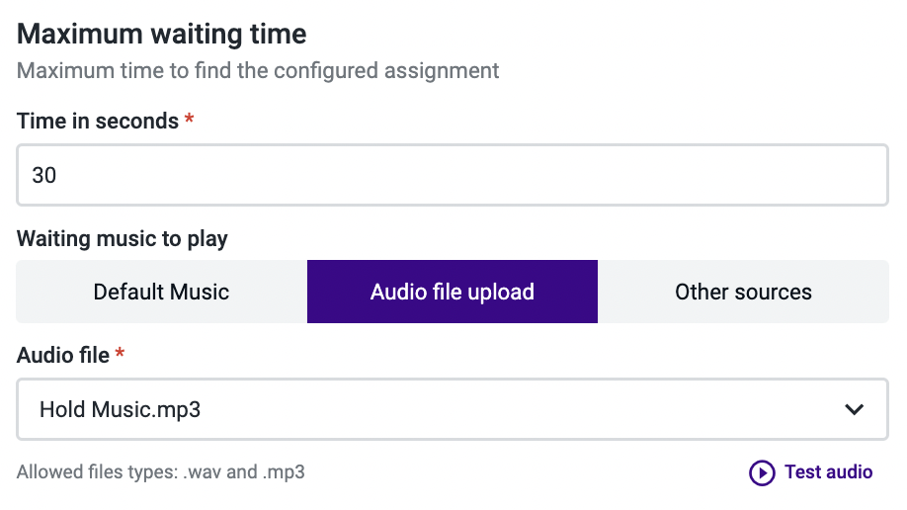Click the "Waiting music to play" label

tap(123, 239)
